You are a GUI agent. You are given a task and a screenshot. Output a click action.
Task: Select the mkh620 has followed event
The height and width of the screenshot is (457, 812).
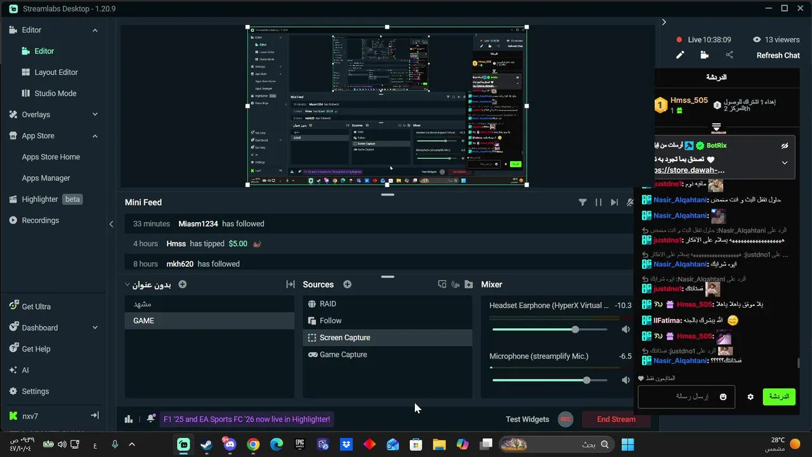point(381,264)
